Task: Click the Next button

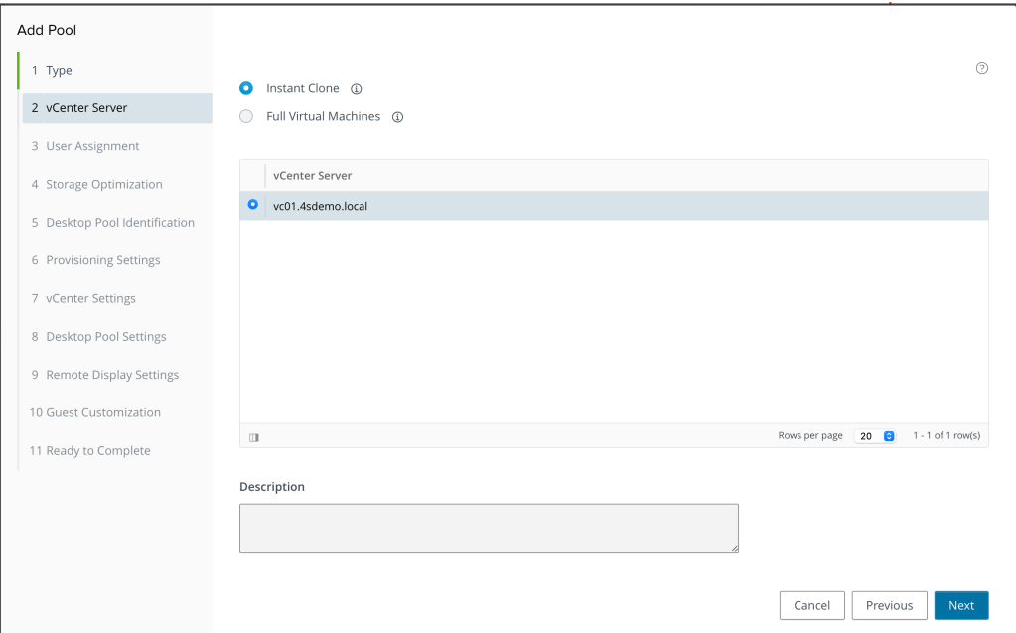Action: click(960, 605)
